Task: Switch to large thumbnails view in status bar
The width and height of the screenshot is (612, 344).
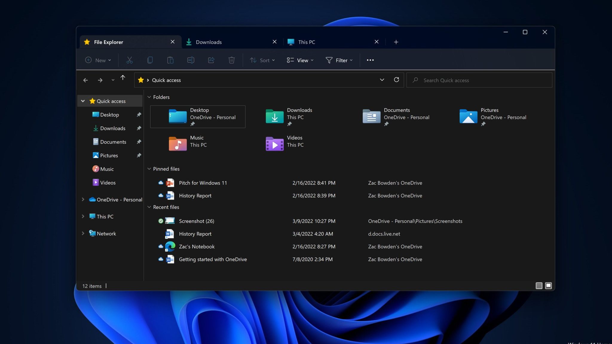Action: coord(548,286)
